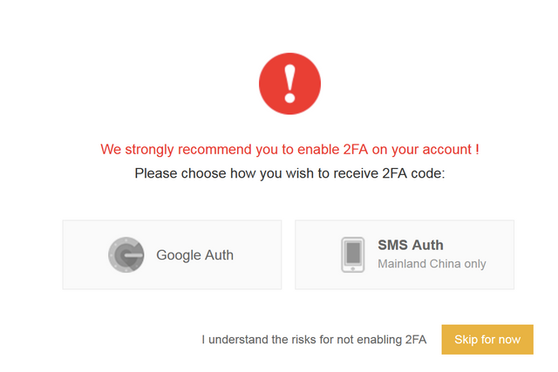Select the 'SMS Auth' bold heading
The height and width of the screenshot is (372, 558).
tap(411, 245)
